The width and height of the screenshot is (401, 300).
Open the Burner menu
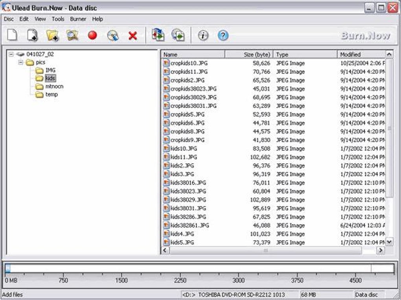coord(78,19)
